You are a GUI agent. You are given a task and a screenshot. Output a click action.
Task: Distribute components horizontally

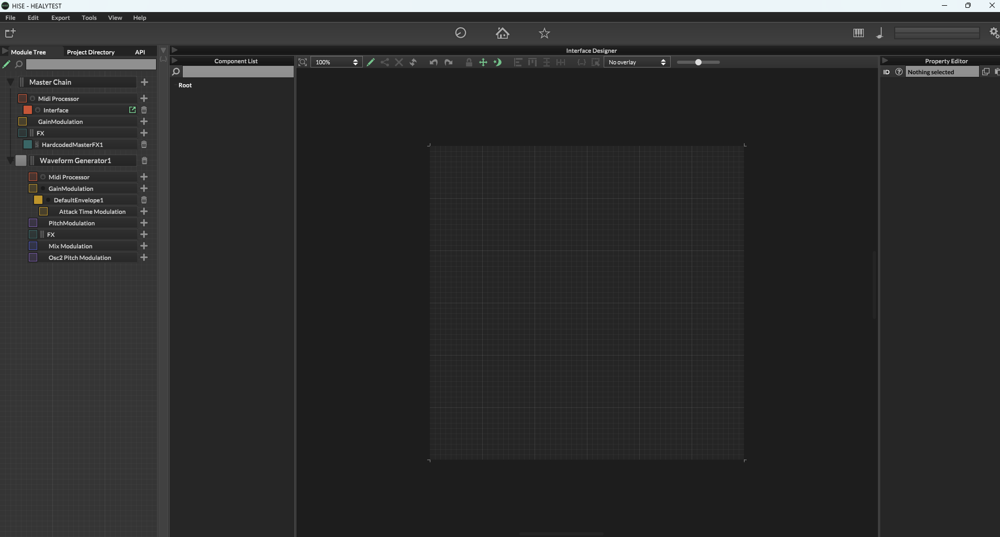pos(561,62)
